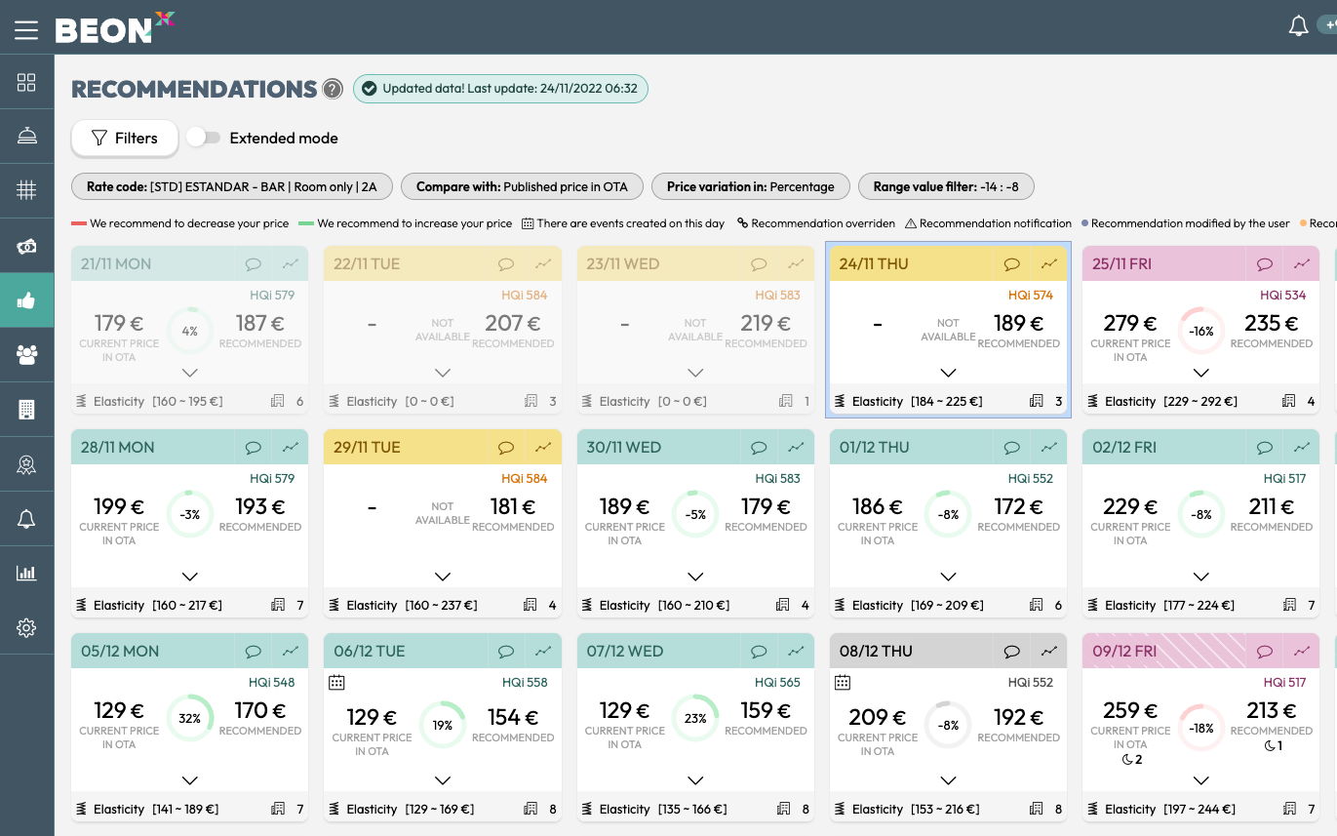
Task: Expand the 25/11 FRI card chevron
Action: tap(1200, 373)
